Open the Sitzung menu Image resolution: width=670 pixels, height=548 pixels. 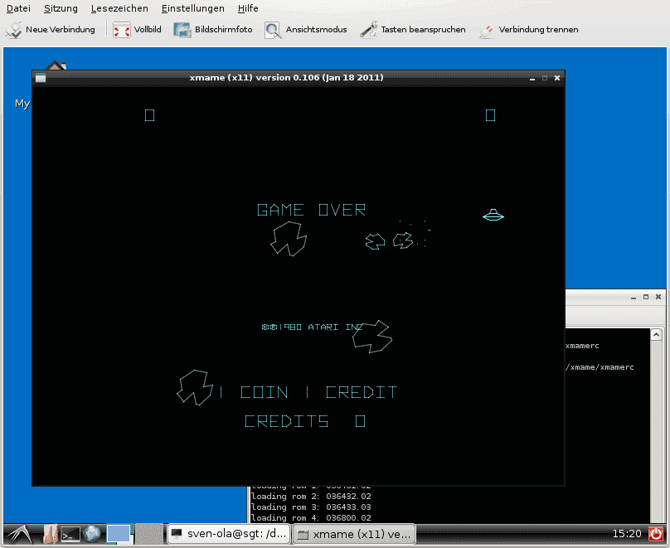(x=61, y=8)
